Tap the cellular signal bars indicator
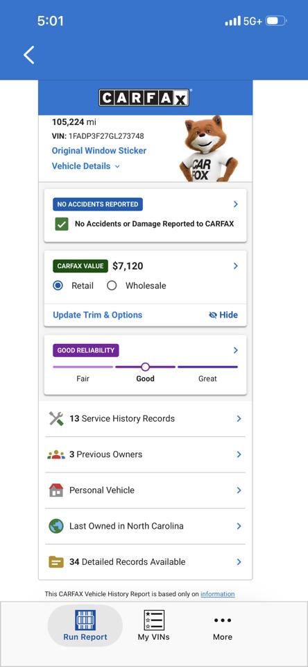Viewport: 308px width, 667px height. tap(233, 21)
